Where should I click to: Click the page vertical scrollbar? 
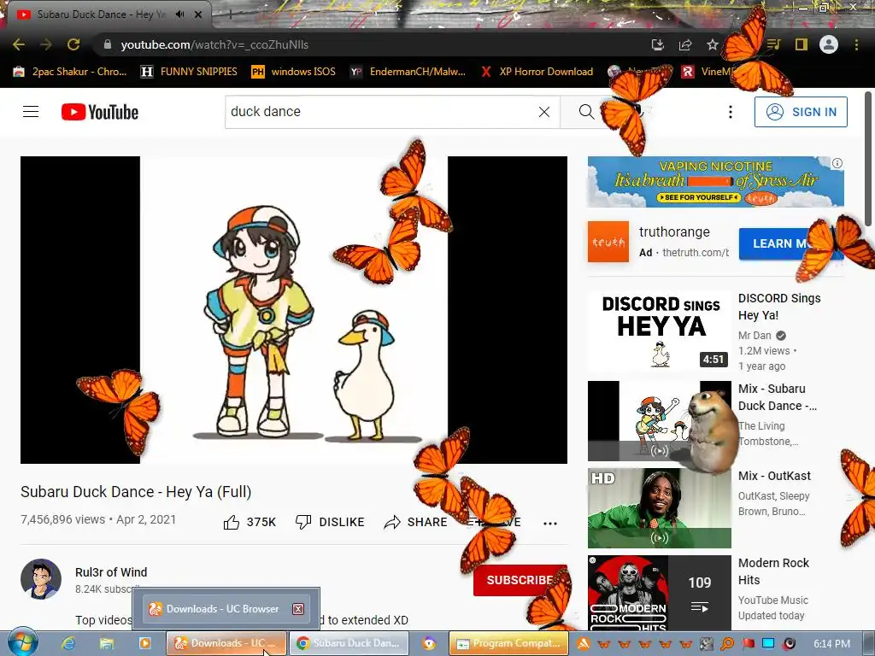tap(868, 159)
